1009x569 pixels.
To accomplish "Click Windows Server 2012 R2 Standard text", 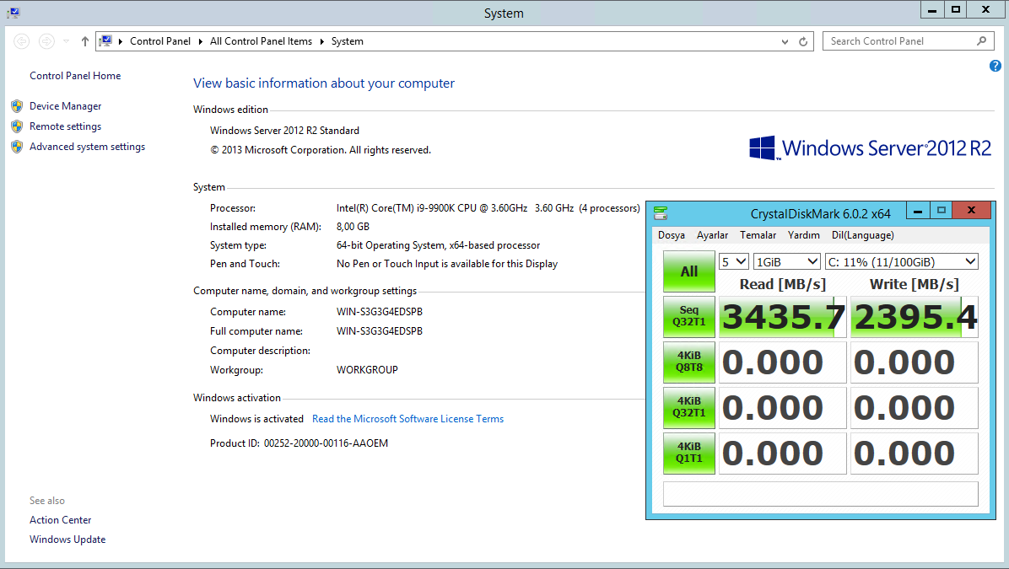I will pyautogui.click(x=284, y=131).
